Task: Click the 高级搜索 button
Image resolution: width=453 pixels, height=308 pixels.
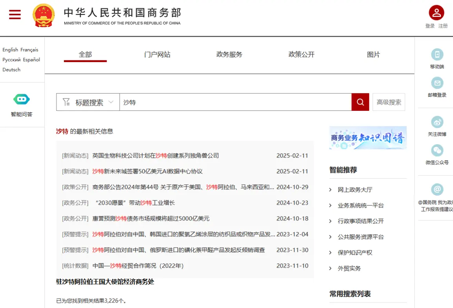Action: click(389, 102)
